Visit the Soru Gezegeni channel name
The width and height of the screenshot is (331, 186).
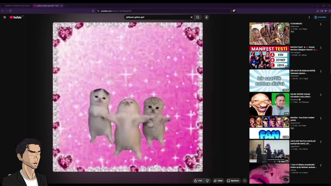click(295, 53)
